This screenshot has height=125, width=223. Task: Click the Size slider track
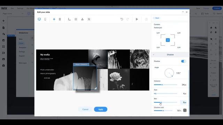(x=166, y=93)
